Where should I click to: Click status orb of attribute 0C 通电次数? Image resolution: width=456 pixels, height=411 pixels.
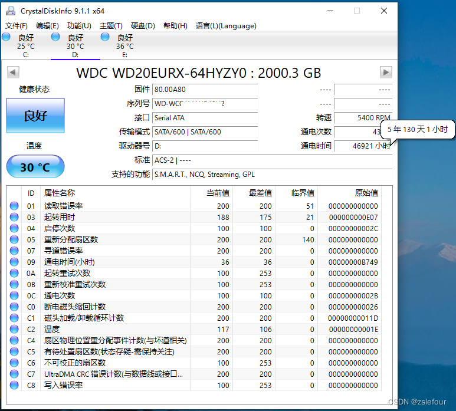[x=14, y=295]
